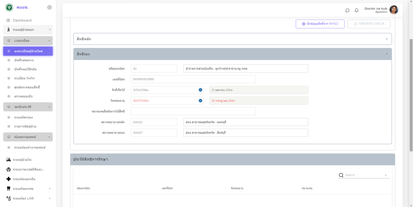
Task: Click the notification bell icon
Action: point(357,10)
